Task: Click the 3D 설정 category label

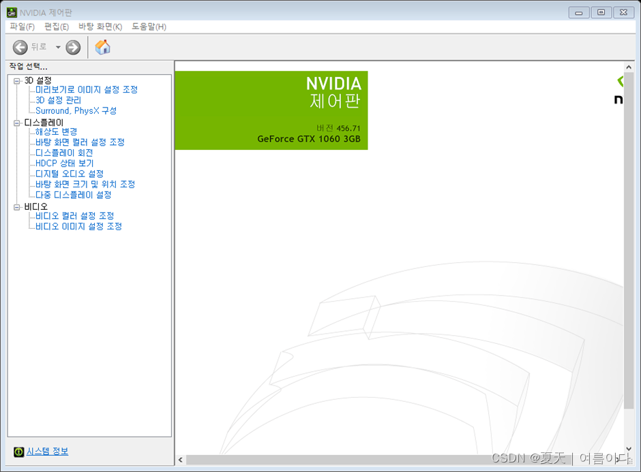Action: point(38,80)
